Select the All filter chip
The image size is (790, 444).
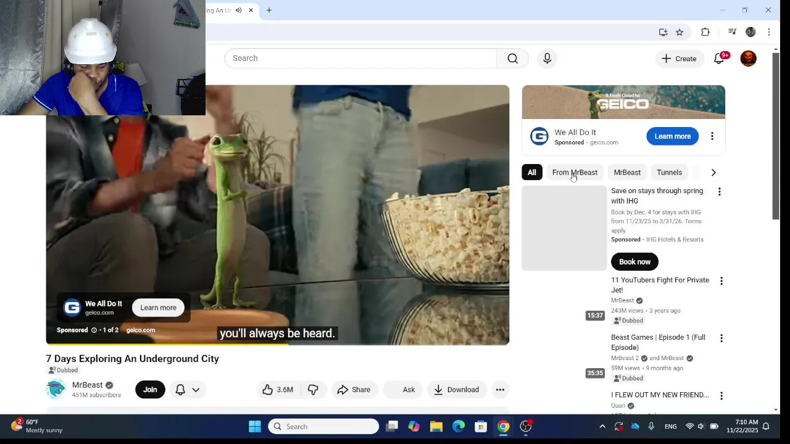tap(532, 173)
